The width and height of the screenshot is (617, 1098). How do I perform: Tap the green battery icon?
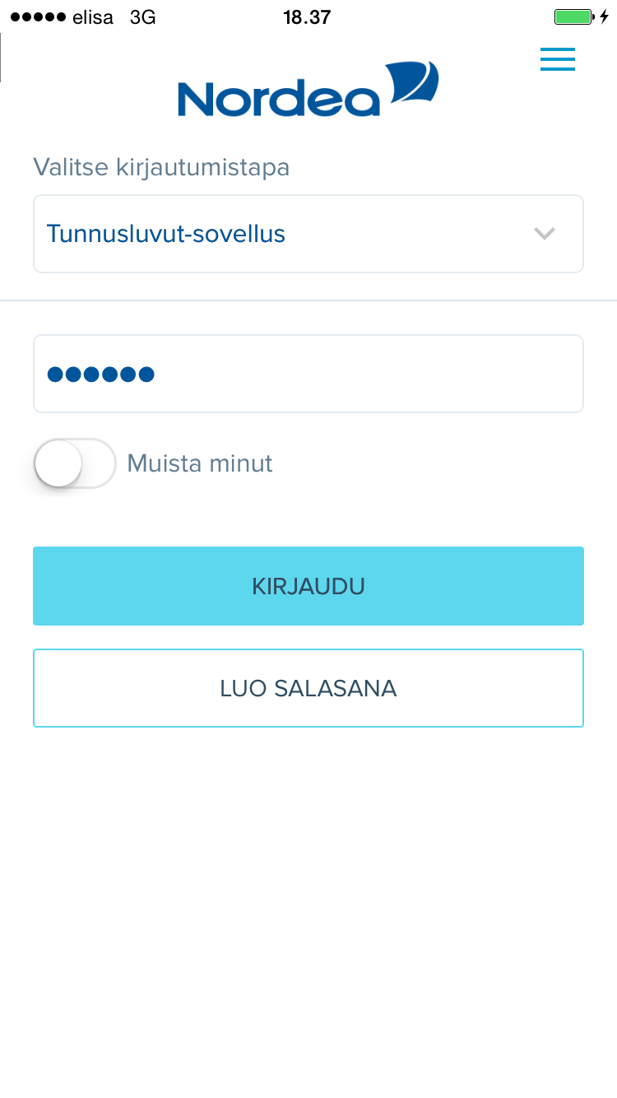[573, 17]
